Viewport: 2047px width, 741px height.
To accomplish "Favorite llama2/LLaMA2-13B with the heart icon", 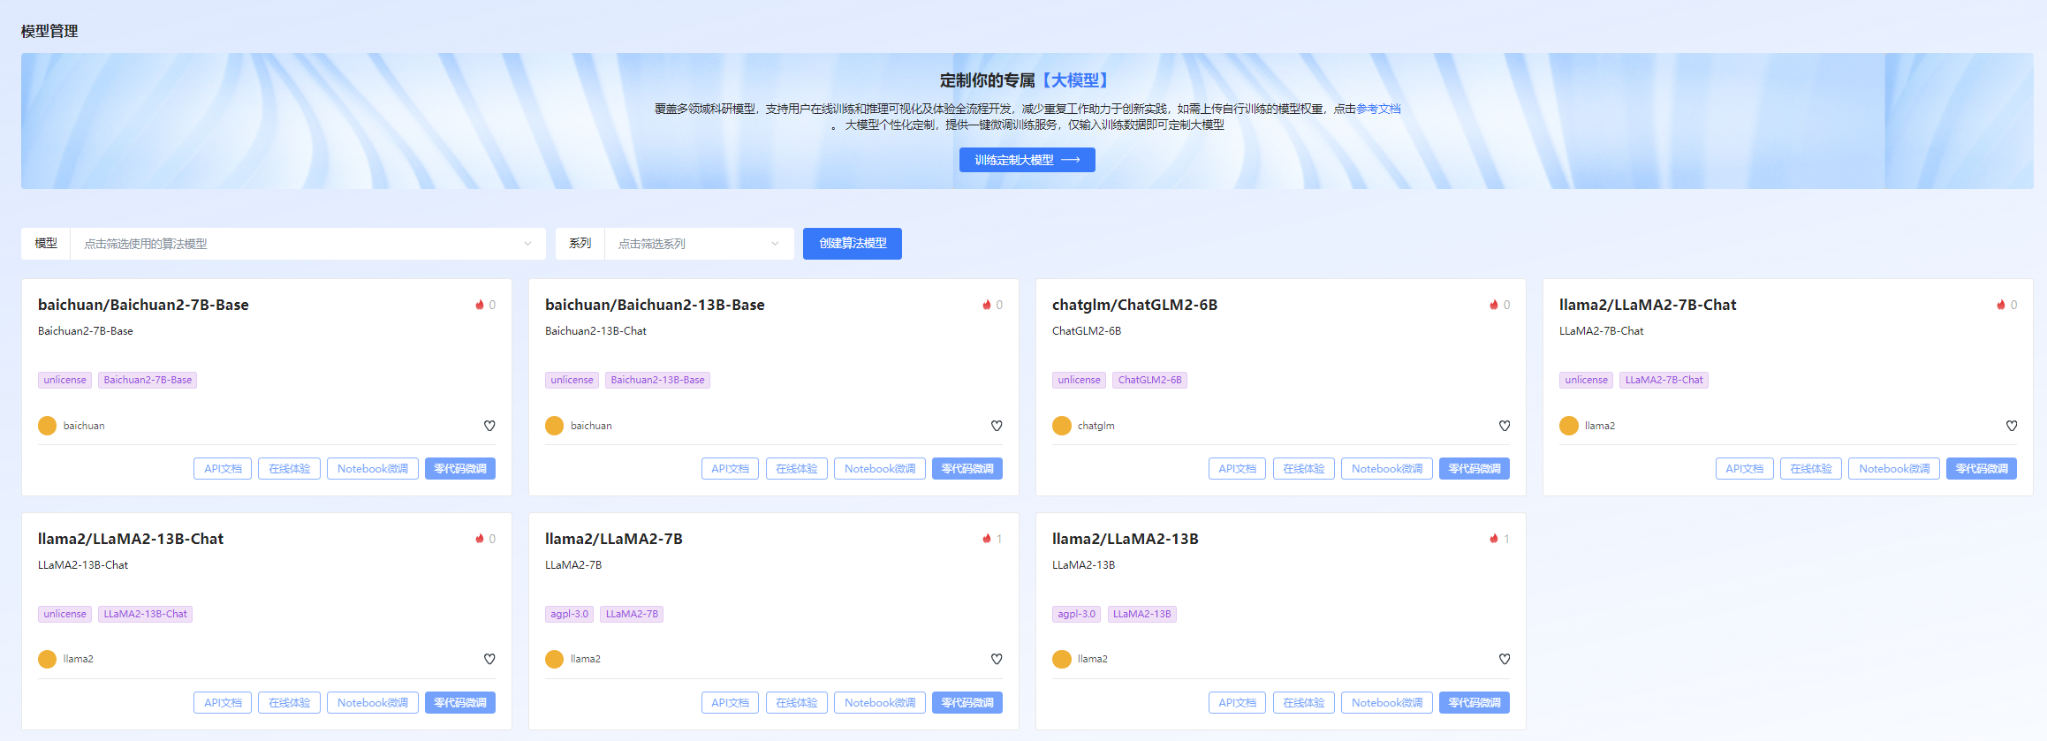I will pyautogui.click(x=1505, y=659).
